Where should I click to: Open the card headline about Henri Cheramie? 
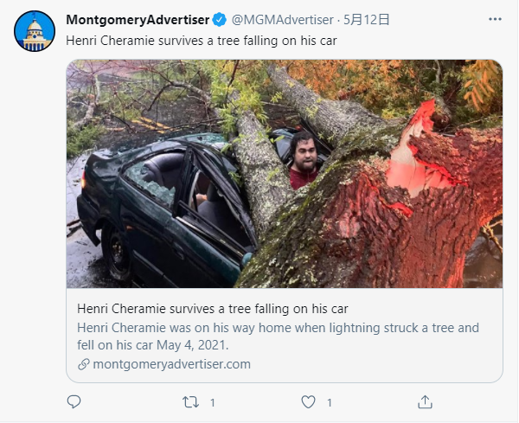tap(213, 309)
